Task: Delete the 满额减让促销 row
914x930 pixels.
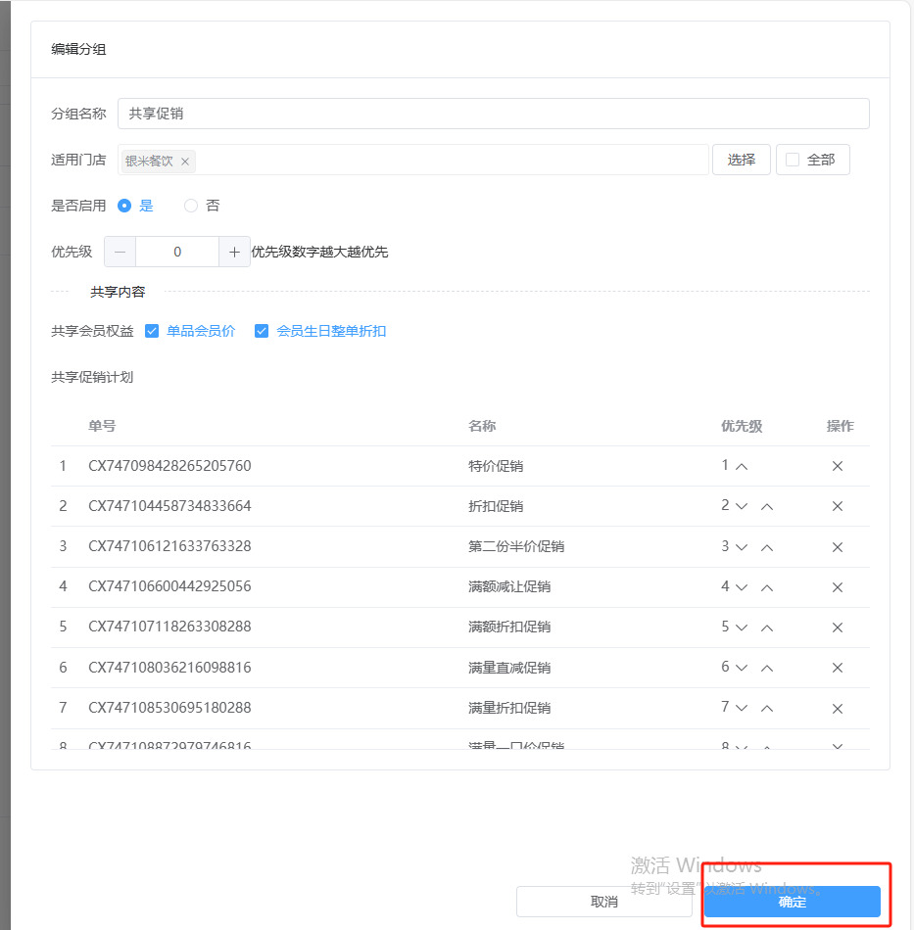Action: pos(838,587)
